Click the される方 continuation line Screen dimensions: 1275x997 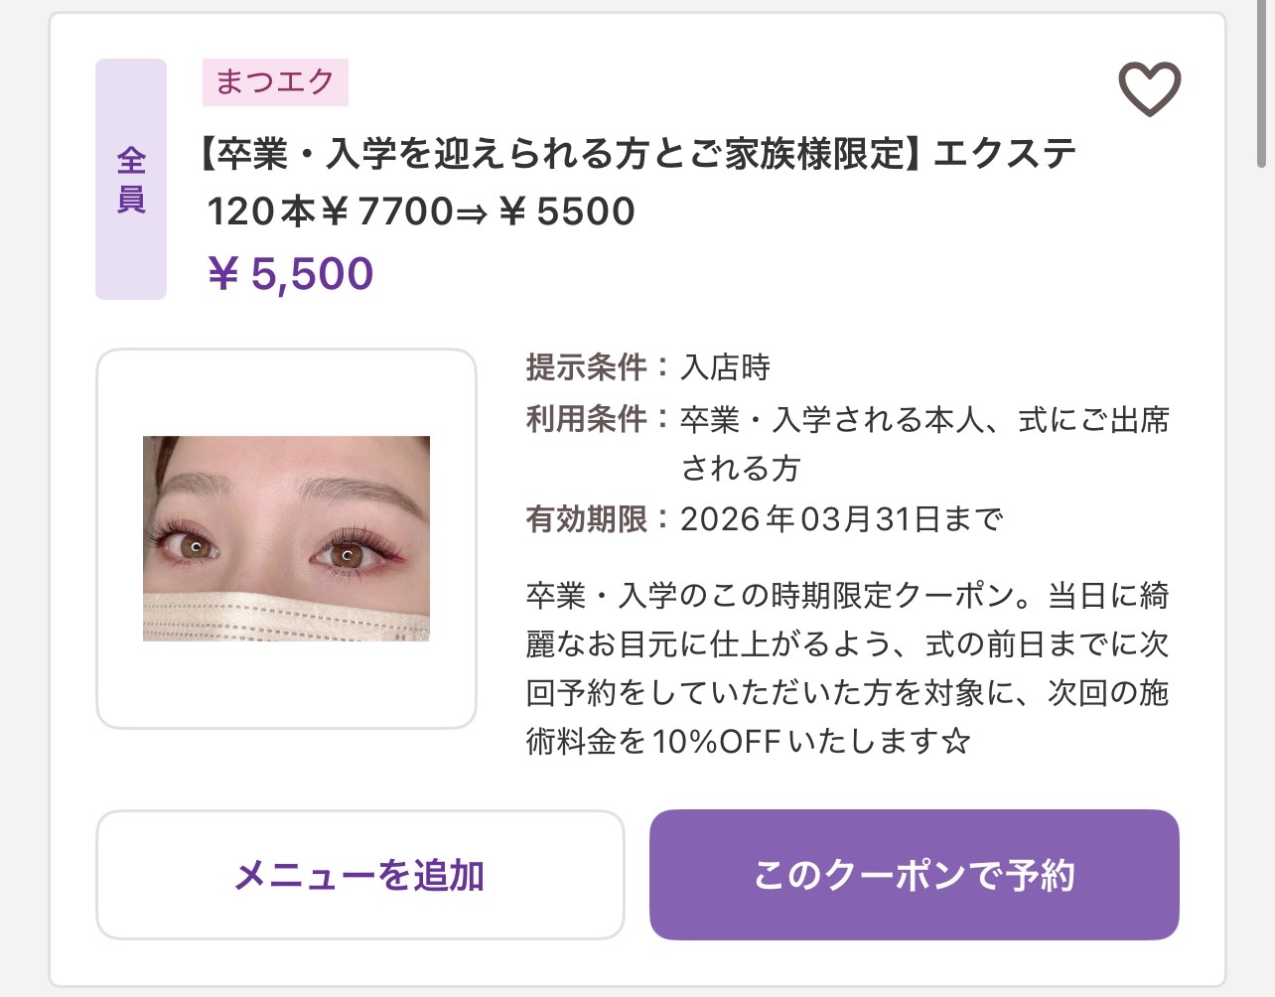(740, 469)
